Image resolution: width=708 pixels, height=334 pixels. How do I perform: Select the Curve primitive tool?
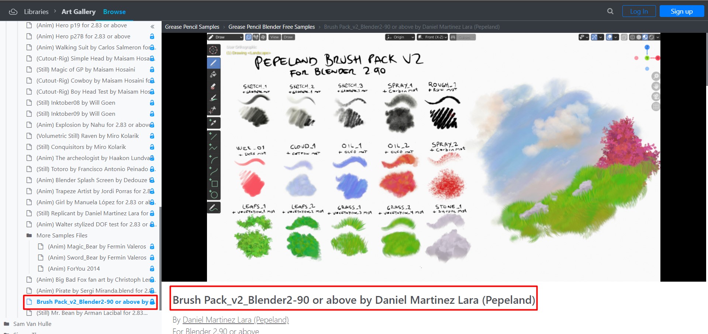pyautogui.click(x=214, y=171)
